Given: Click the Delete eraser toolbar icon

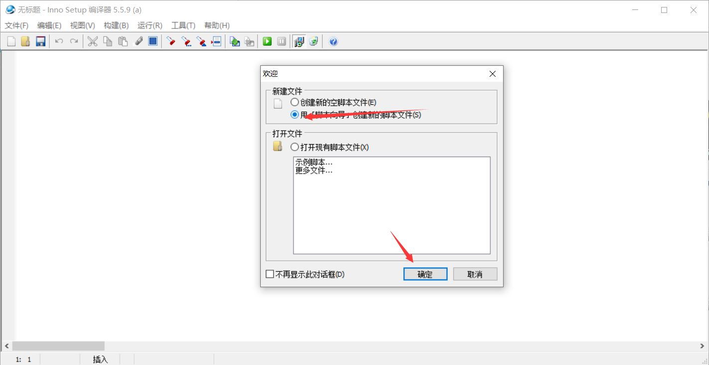Looking at the screenshot, I should pyautogui.click(x=139, y=41).
